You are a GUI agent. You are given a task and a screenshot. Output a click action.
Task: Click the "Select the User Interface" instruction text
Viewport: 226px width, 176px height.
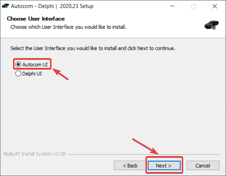[93, 48]
